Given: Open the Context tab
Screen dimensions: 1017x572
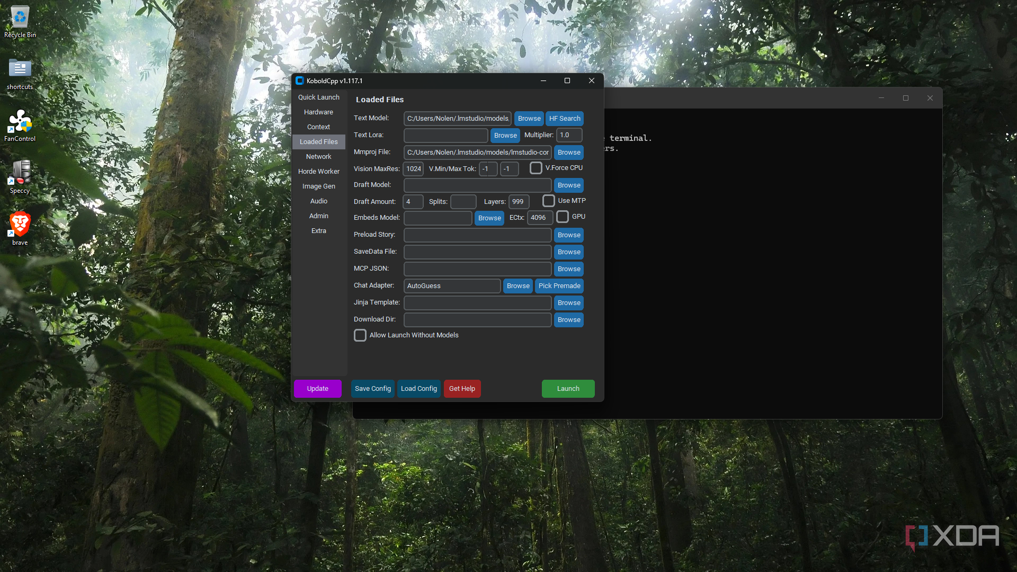Looking at the screenshot, I should pos(319,127).
